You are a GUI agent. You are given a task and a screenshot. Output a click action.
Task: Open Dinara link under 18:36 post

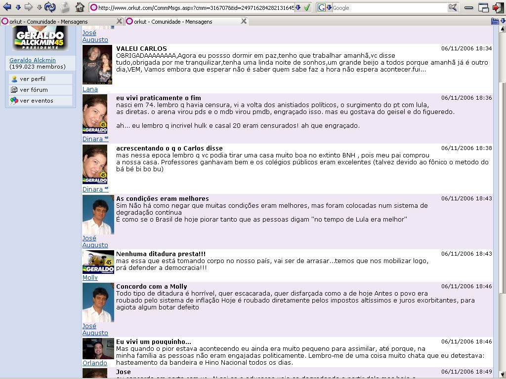[x=95, y=139]
